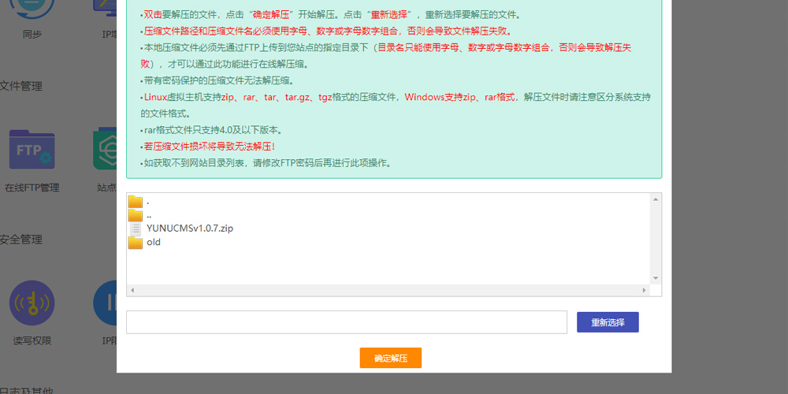Click the folder icon for old
Screen dimensions: 788x394
click(135, 242)
